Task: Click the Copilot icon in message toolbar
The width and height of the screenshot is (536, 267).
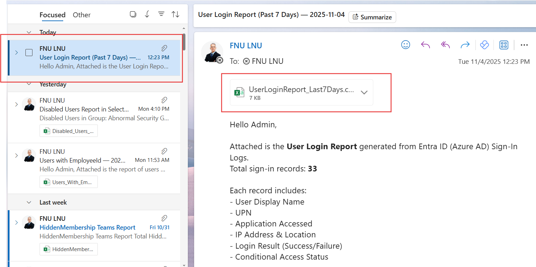Action: click(484, 45)
